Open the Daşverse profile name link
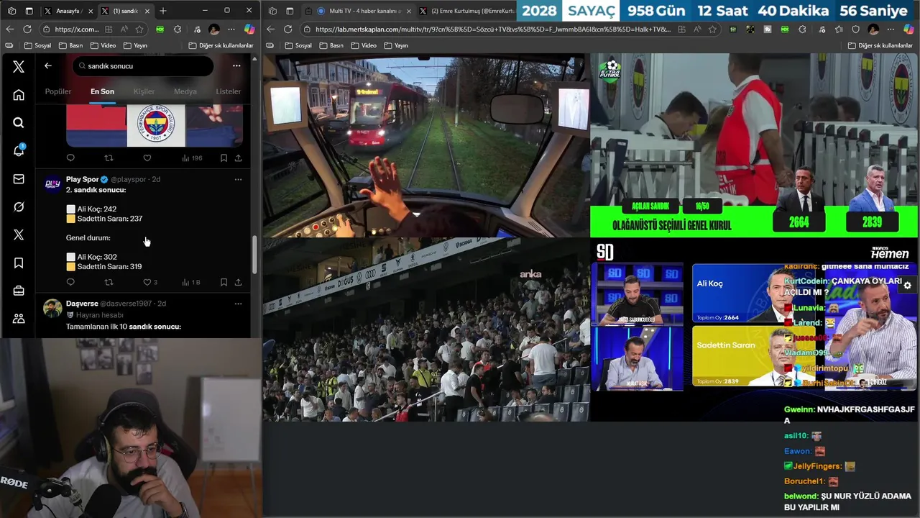Image resolution: width=920 pixels, height=518 pixels. pos(82,304)
